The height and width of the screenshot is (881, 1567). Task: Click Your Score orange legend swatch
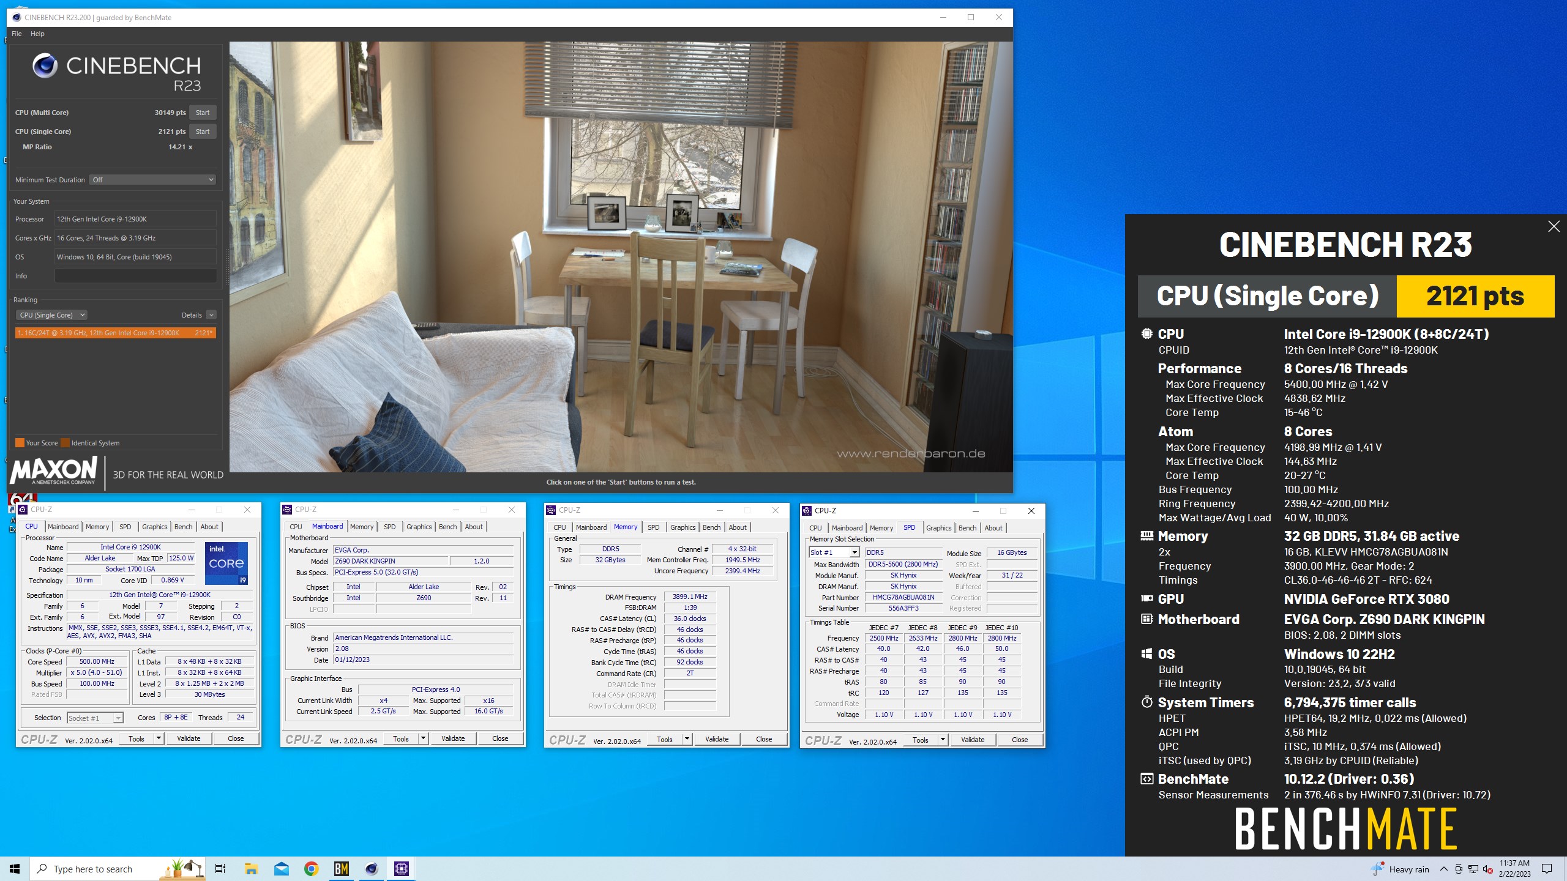click(x=20, y=443)
